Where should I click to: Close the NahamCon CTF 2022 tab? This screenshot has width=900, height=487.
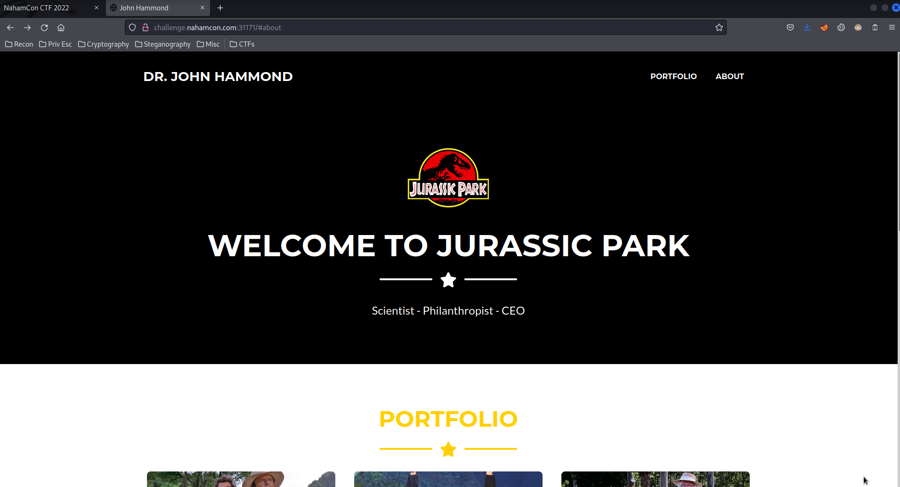97,8
